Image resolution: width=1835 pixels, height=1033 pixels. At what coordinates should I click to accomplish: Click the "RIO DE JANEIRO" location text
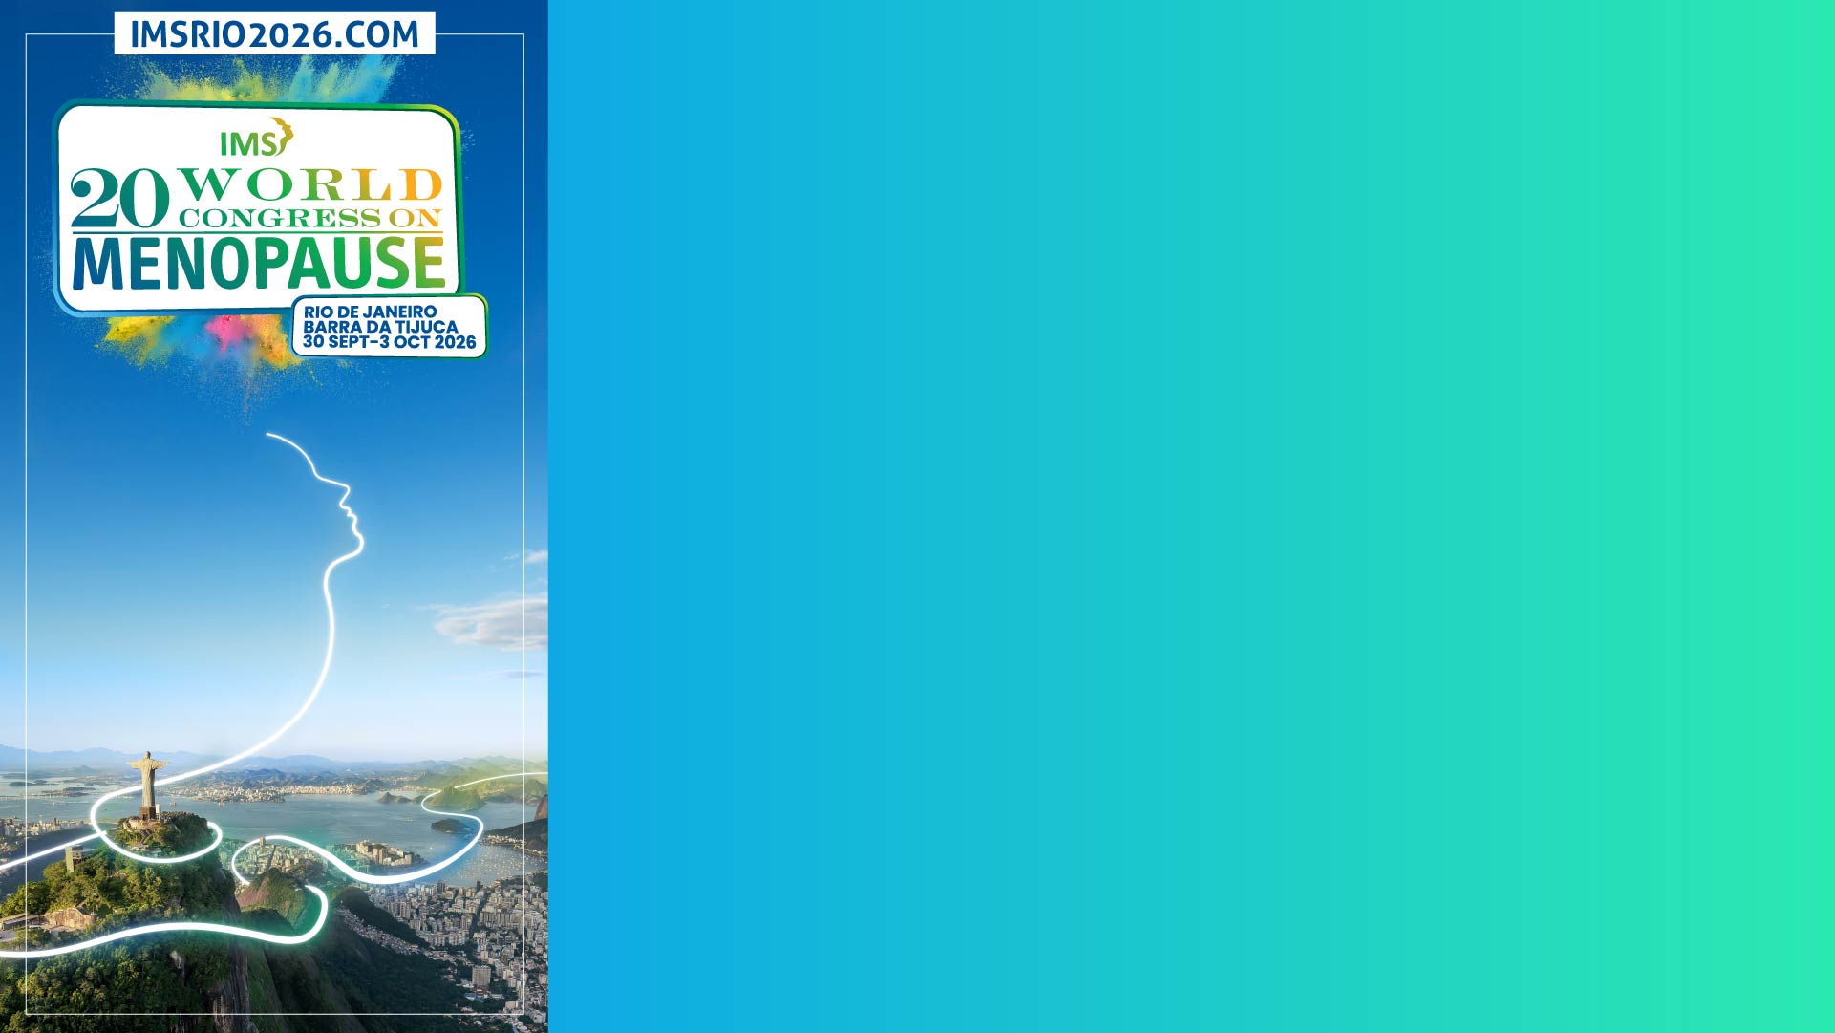coord(370,312)
